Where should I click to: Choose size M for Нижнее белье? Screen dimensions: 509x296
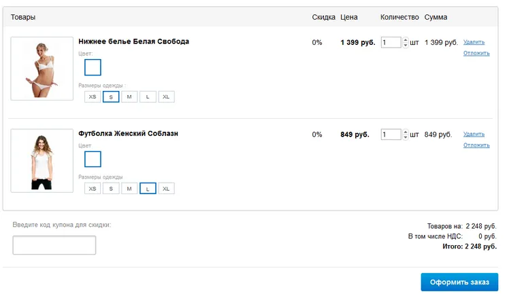[x=129, y=97]
